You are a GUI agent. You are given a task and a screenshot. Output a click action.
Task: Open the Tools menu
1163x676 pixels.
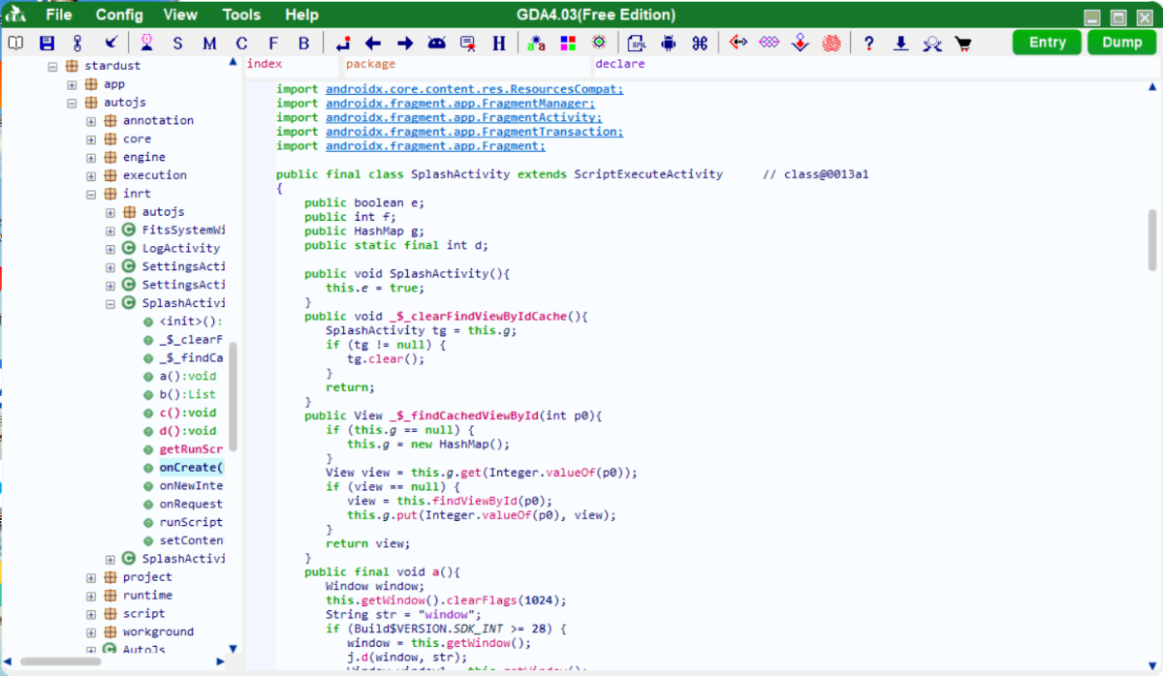pyautogui.click(x=241, y=15)
